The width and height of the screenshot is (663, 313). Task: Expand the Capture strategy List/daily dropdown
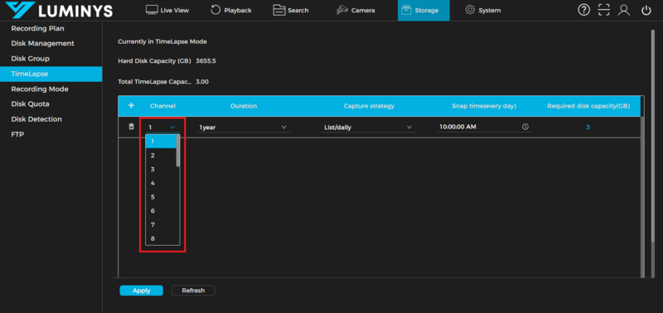(x=368, y=128)
